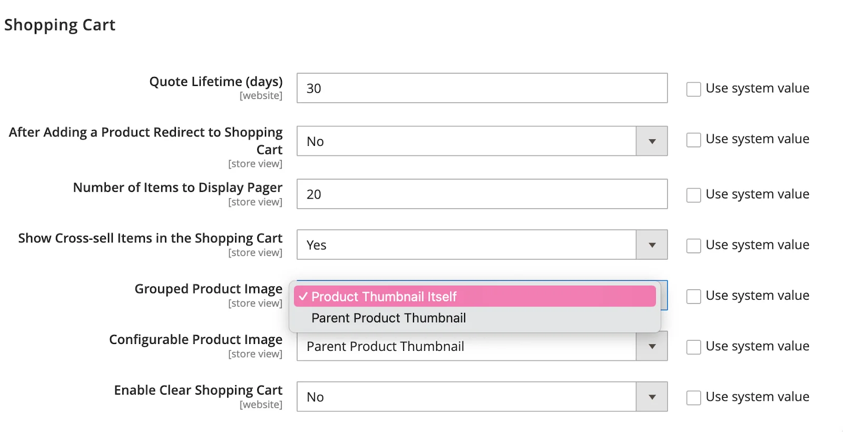Enable Use system value for Configurable Product Image
This screenshot has height=432, width=843.
(x=693, y=347)
